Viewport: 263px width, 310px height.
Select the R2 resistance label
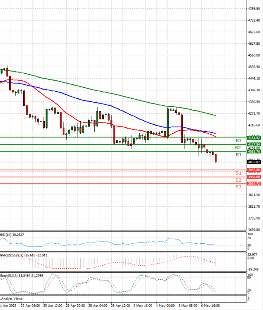pyautogui.click(x=238, y=148)
